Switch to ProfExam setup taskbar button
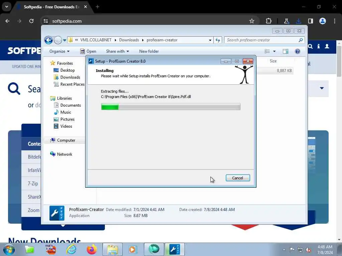342x256 pixels. (x=174, y=249)
